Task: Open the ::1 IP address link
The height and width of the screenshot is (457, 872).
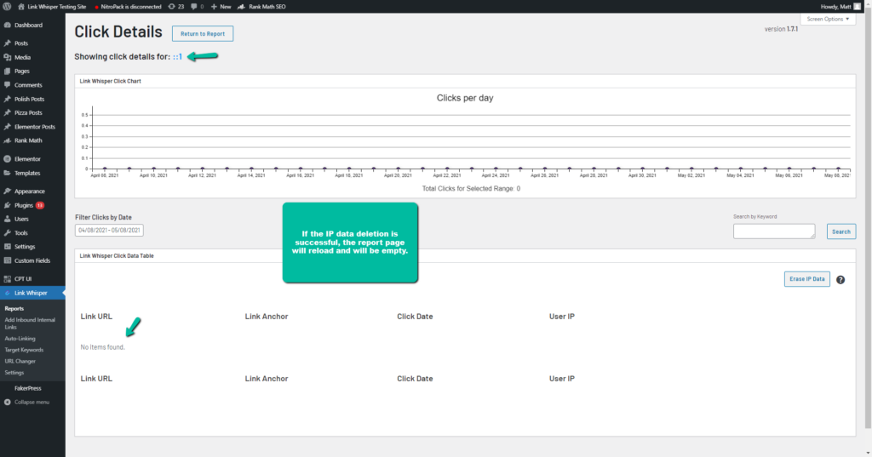Action: [177, 57]
